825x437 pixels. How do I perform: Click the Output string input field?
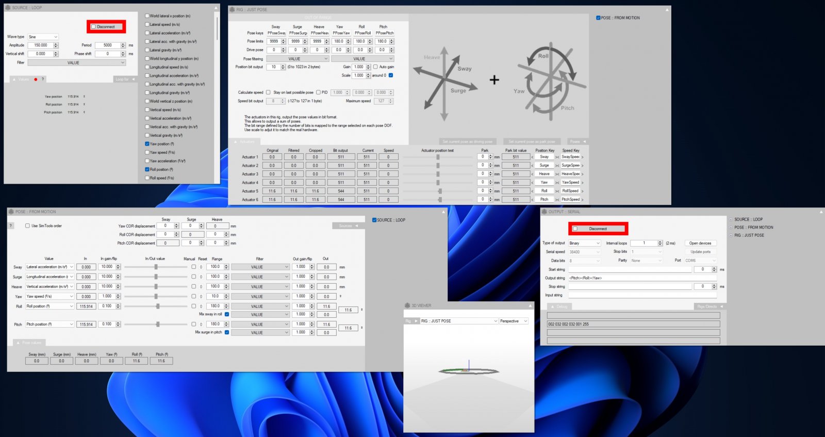tap(642, 278)
